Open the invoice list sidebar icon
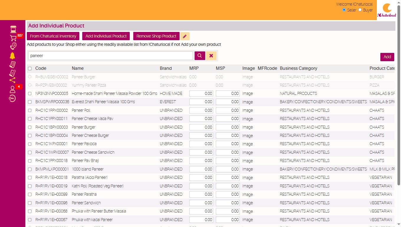Viewport: 401px width, 227px height. click(x=12, y=64)
